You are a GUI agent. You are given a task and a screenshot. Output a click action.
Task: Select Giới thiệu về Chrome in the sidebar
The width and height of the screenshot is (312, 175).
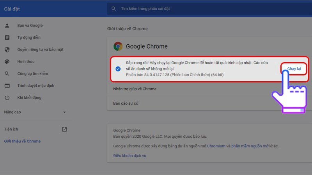22,141
